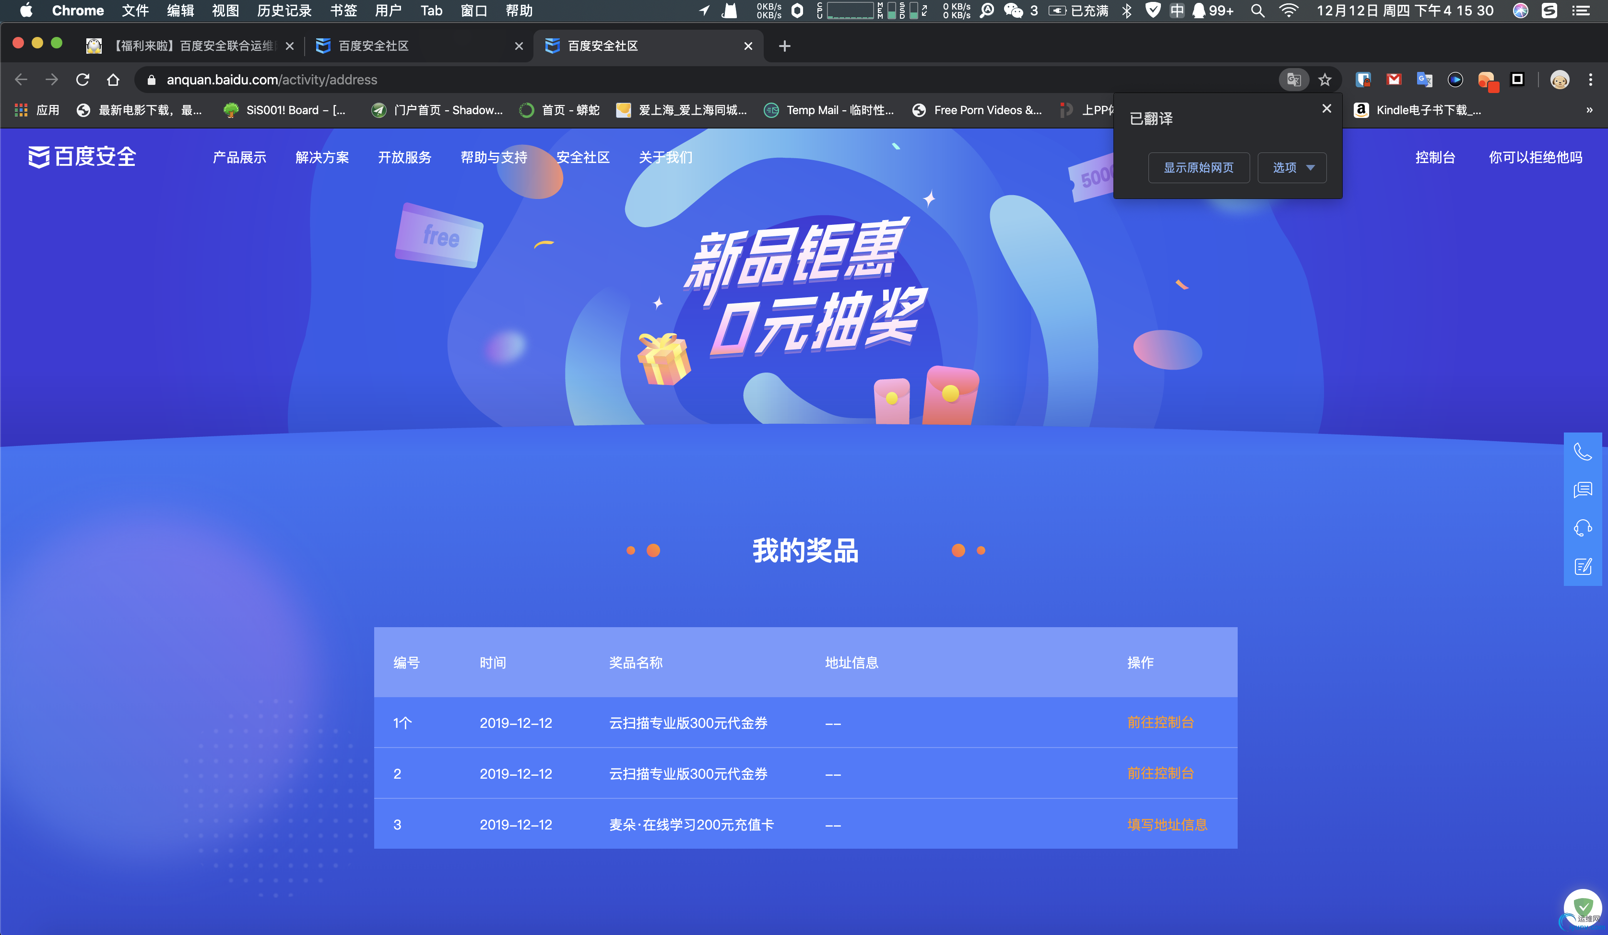This screenshot has height=935, width=1608.
Task: Click 填写地址信息 for prize row 3
Action: [1167, 825]
